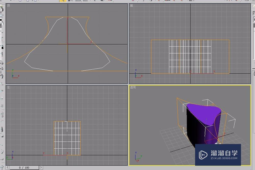Click the 左 Left viewport label
The height and width of the screenshot is (170, 255).
pos(8,87)
